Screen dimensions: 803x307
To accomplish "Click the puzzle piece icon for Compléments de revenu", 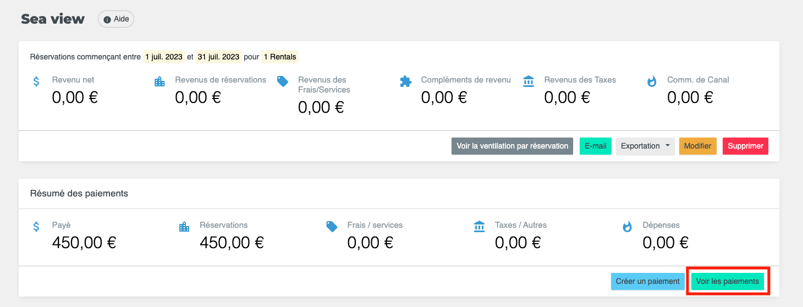I will pos(405,81).
